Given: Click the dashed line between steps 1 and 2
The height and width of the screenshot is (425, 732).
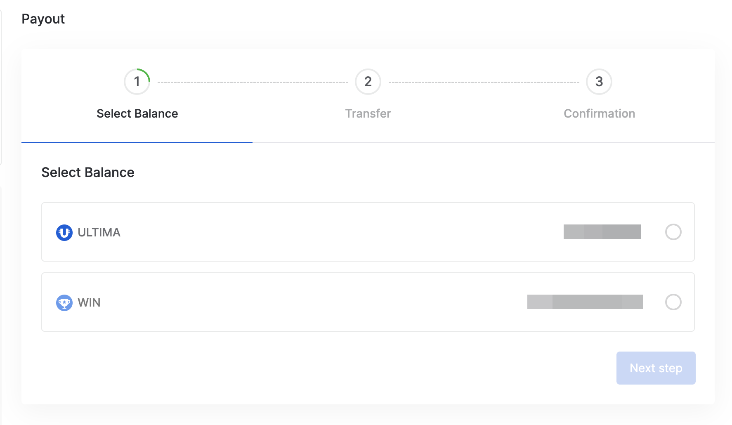Looking at the screenshot, I should coord(253,82).
